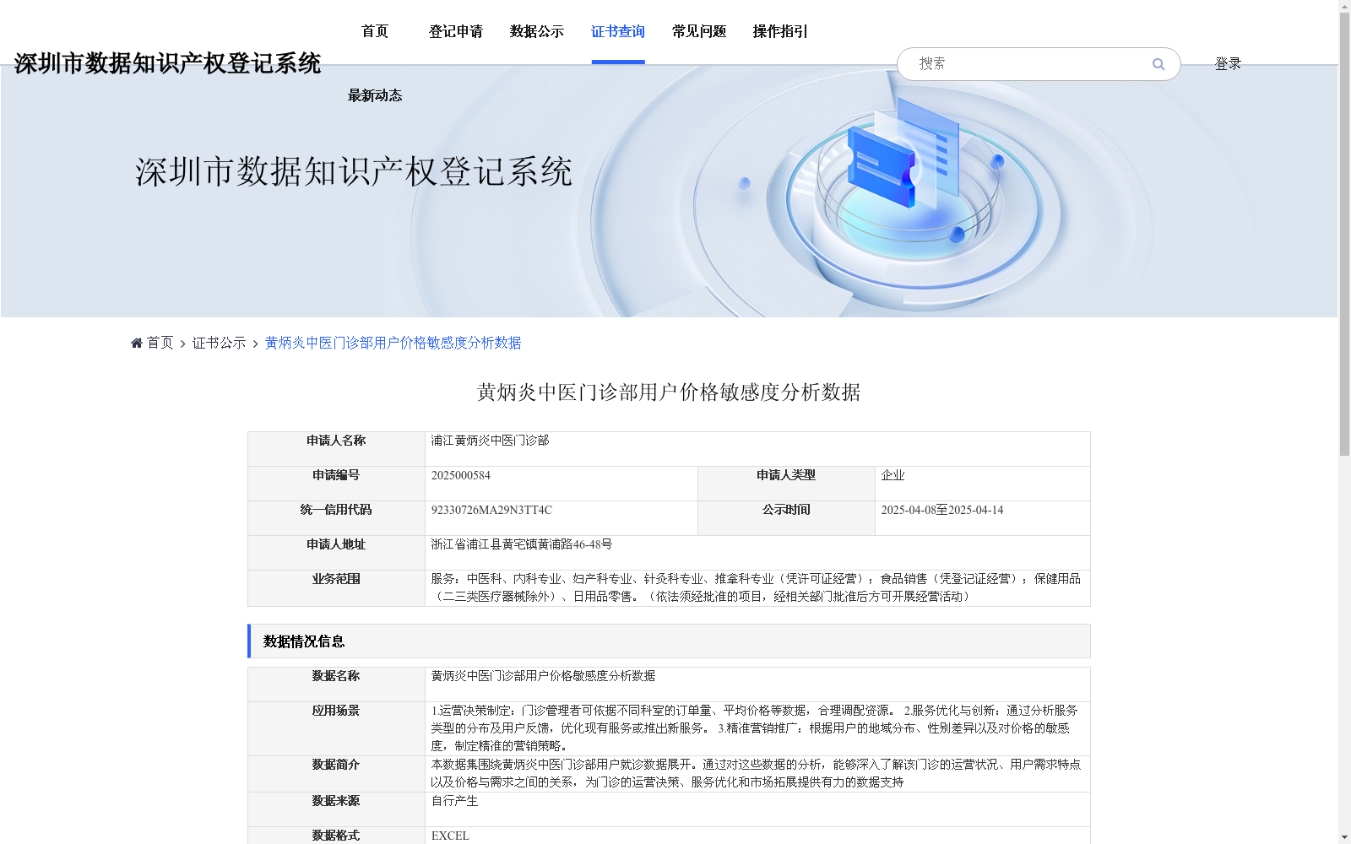Open the 首页 navigation menu item
1351x844 pixels.
[x=375, y=31]
